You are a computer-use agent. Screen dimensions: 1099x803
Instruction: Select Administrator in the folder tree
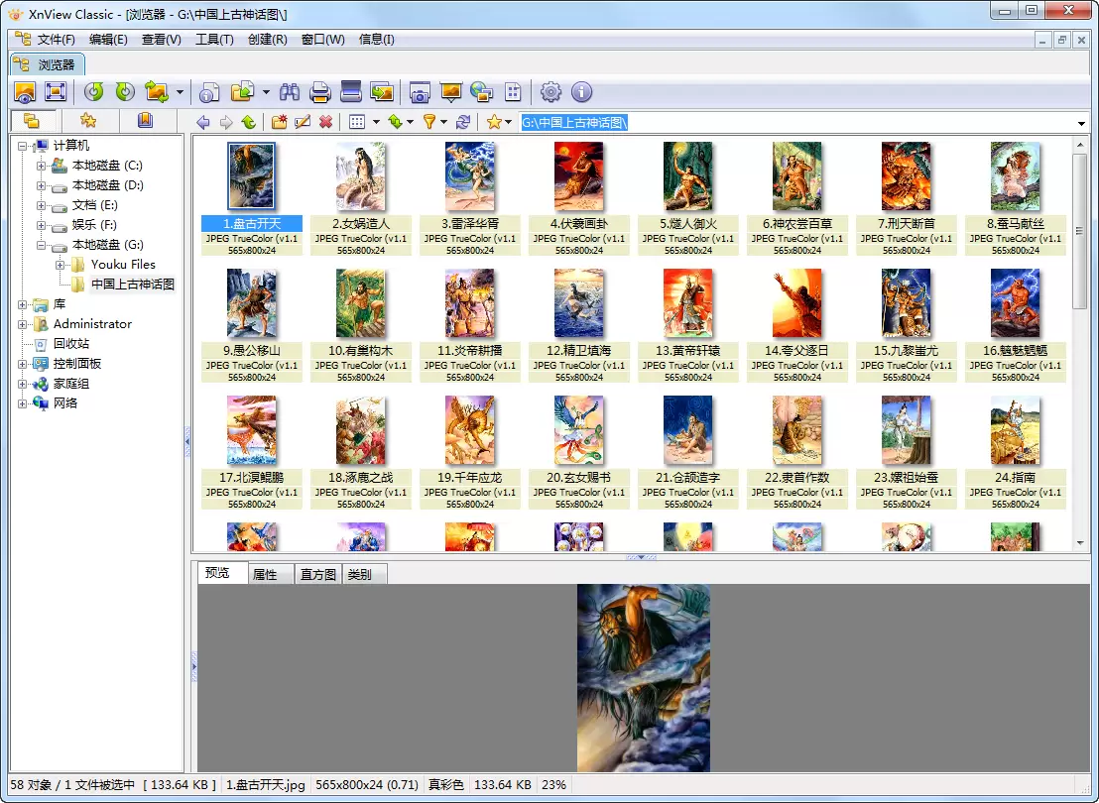click(92, 324)
